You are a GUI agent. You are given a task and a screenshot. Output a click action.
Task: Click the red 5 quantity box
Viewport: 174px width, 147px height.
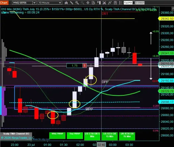coord(85,66)
